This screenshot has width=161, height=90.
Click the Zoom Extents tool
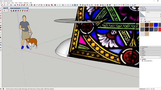pos(41,5)
